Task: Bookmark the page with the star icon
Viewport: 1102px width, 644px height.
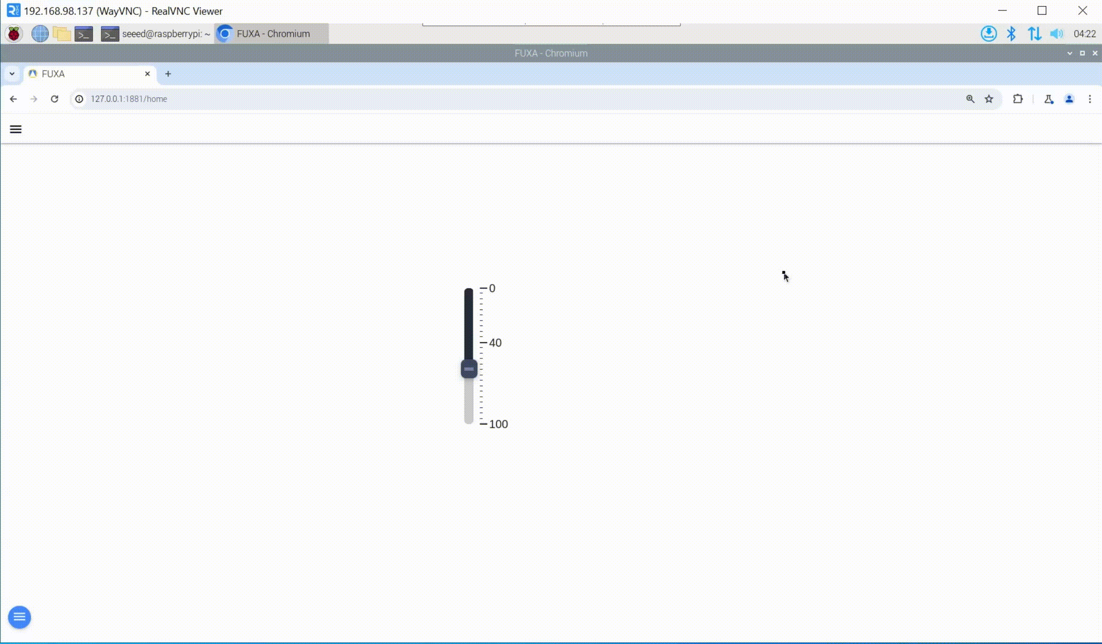Action: (989, 99)
